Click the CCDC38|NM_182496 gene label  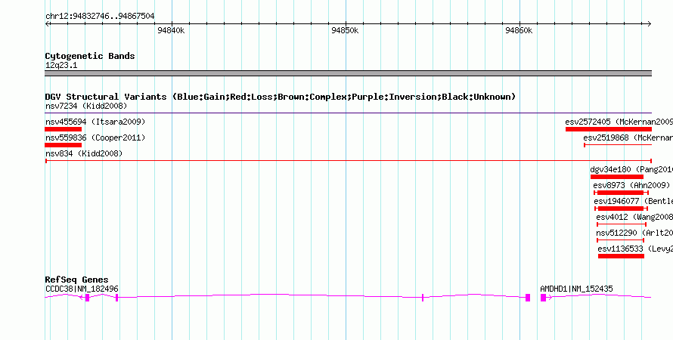(82, 289)
